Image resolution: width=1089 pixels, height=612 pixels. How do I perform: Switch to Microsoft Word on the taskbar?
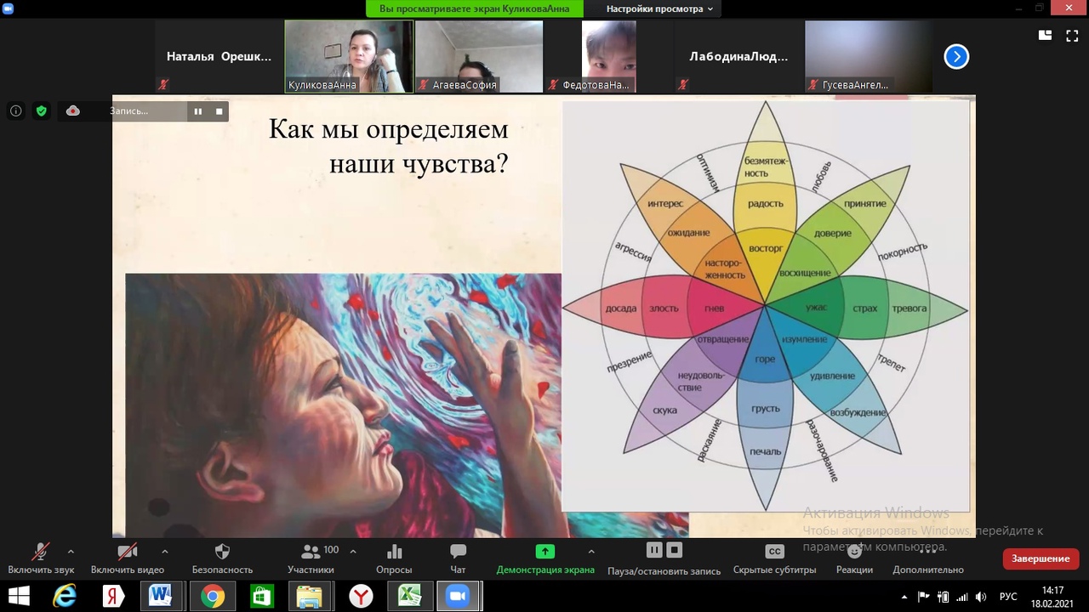pos(161,597)
